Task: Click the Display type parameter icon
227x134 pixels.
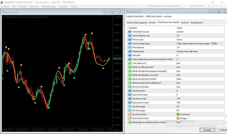Action: click(130, 51)
